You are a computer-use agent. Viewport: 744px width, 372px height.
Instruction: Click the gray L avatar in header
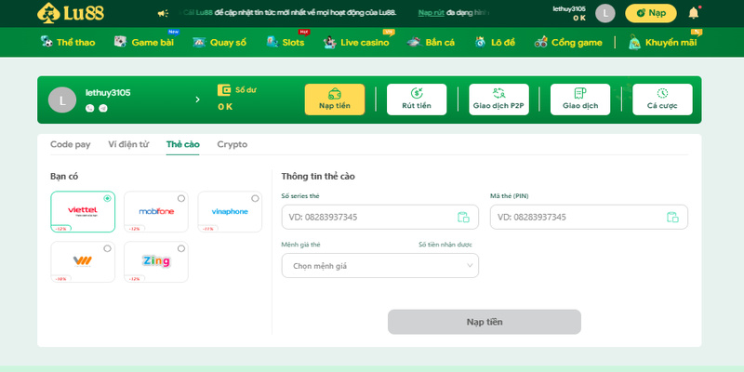tap(605, 13)
